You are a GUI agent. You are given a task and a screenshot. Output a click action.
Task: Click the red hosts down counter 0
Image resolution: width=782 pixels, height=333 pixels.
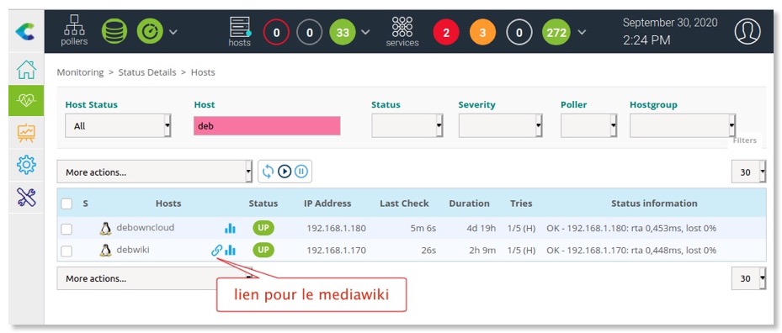point(276,33)
